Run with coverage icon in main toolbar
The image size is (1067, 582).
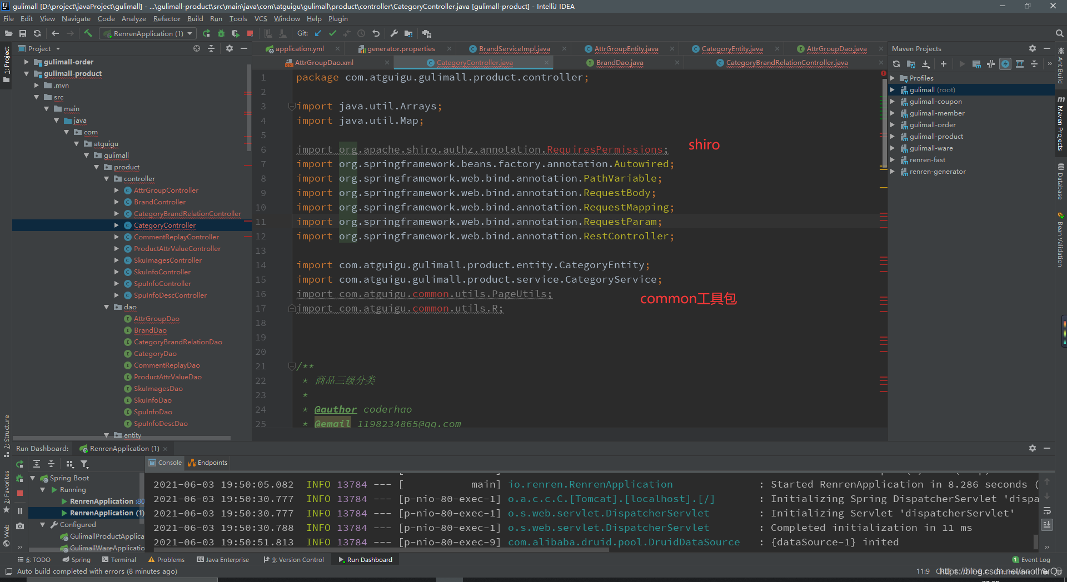(236, 33)
